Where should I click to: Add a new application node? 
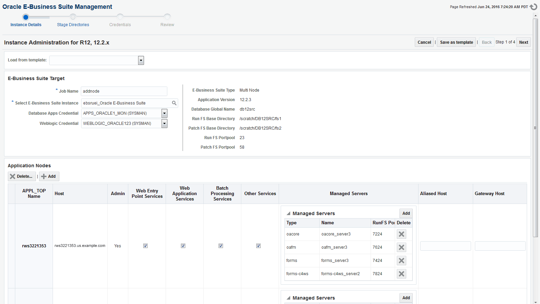(49, 176)
